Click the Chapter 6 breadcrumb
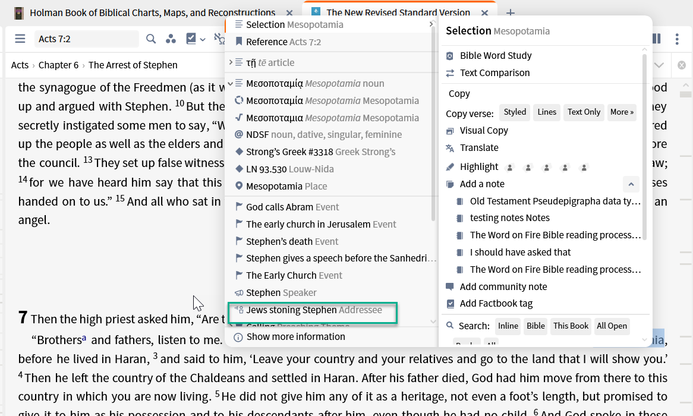The height and width of the screenshot is (416, 693). 58,65
